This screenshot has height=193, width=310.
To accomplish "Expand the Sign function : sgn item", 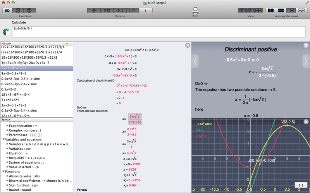I will 7,185.
